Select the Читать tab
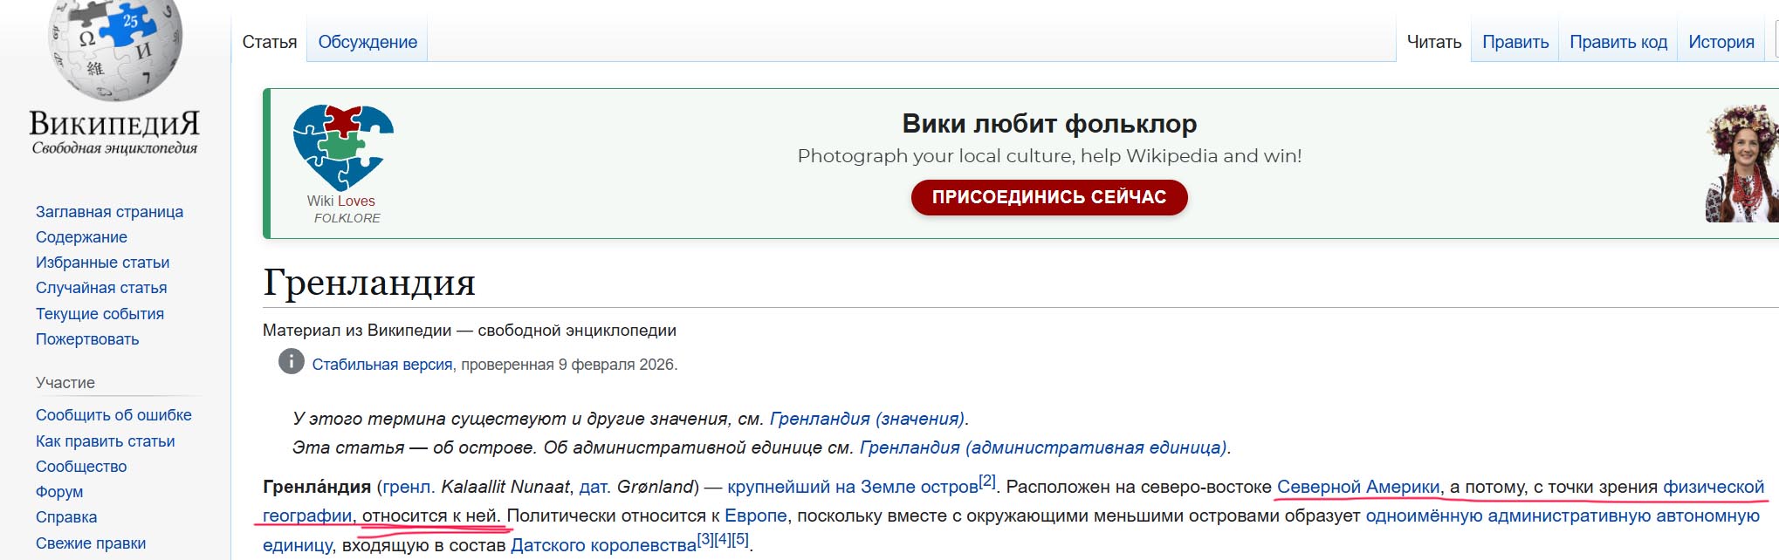1779x560 pixels. 1433,42
